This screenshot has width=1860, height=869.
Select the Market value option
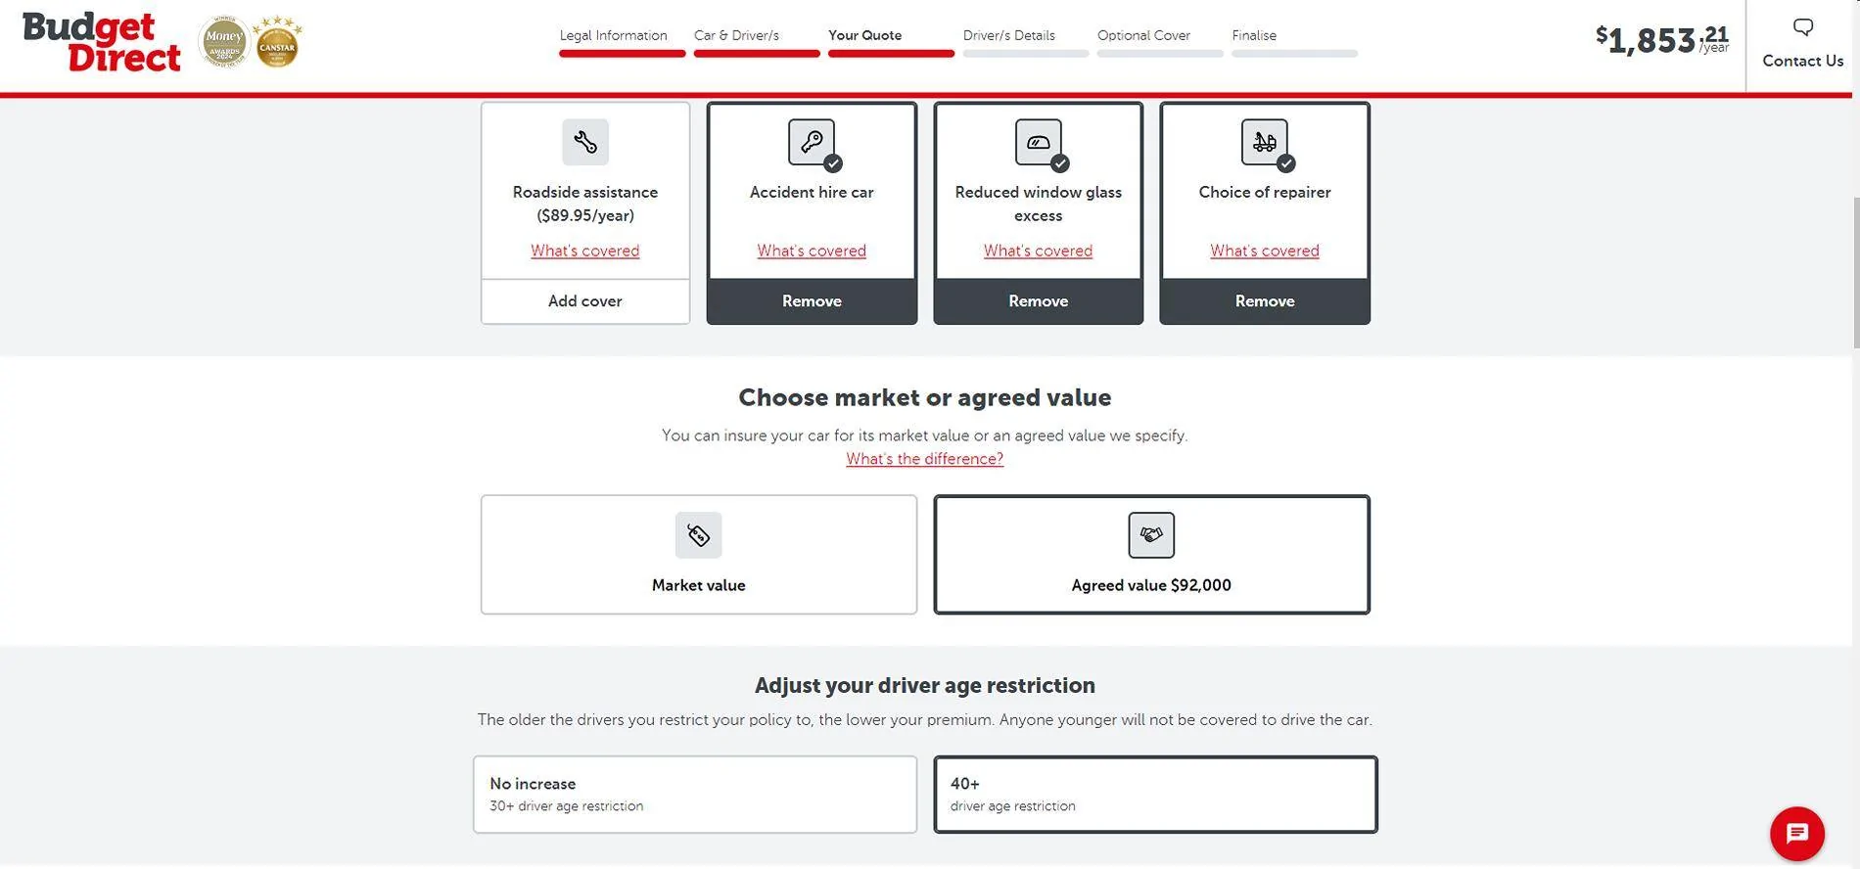pyautogui.click(x=699, y=555)
